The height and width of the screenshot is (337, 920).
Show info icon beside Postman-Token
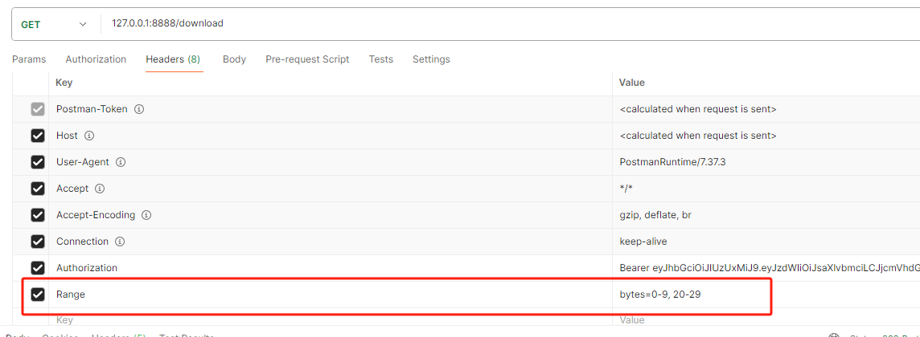(139, 109)
